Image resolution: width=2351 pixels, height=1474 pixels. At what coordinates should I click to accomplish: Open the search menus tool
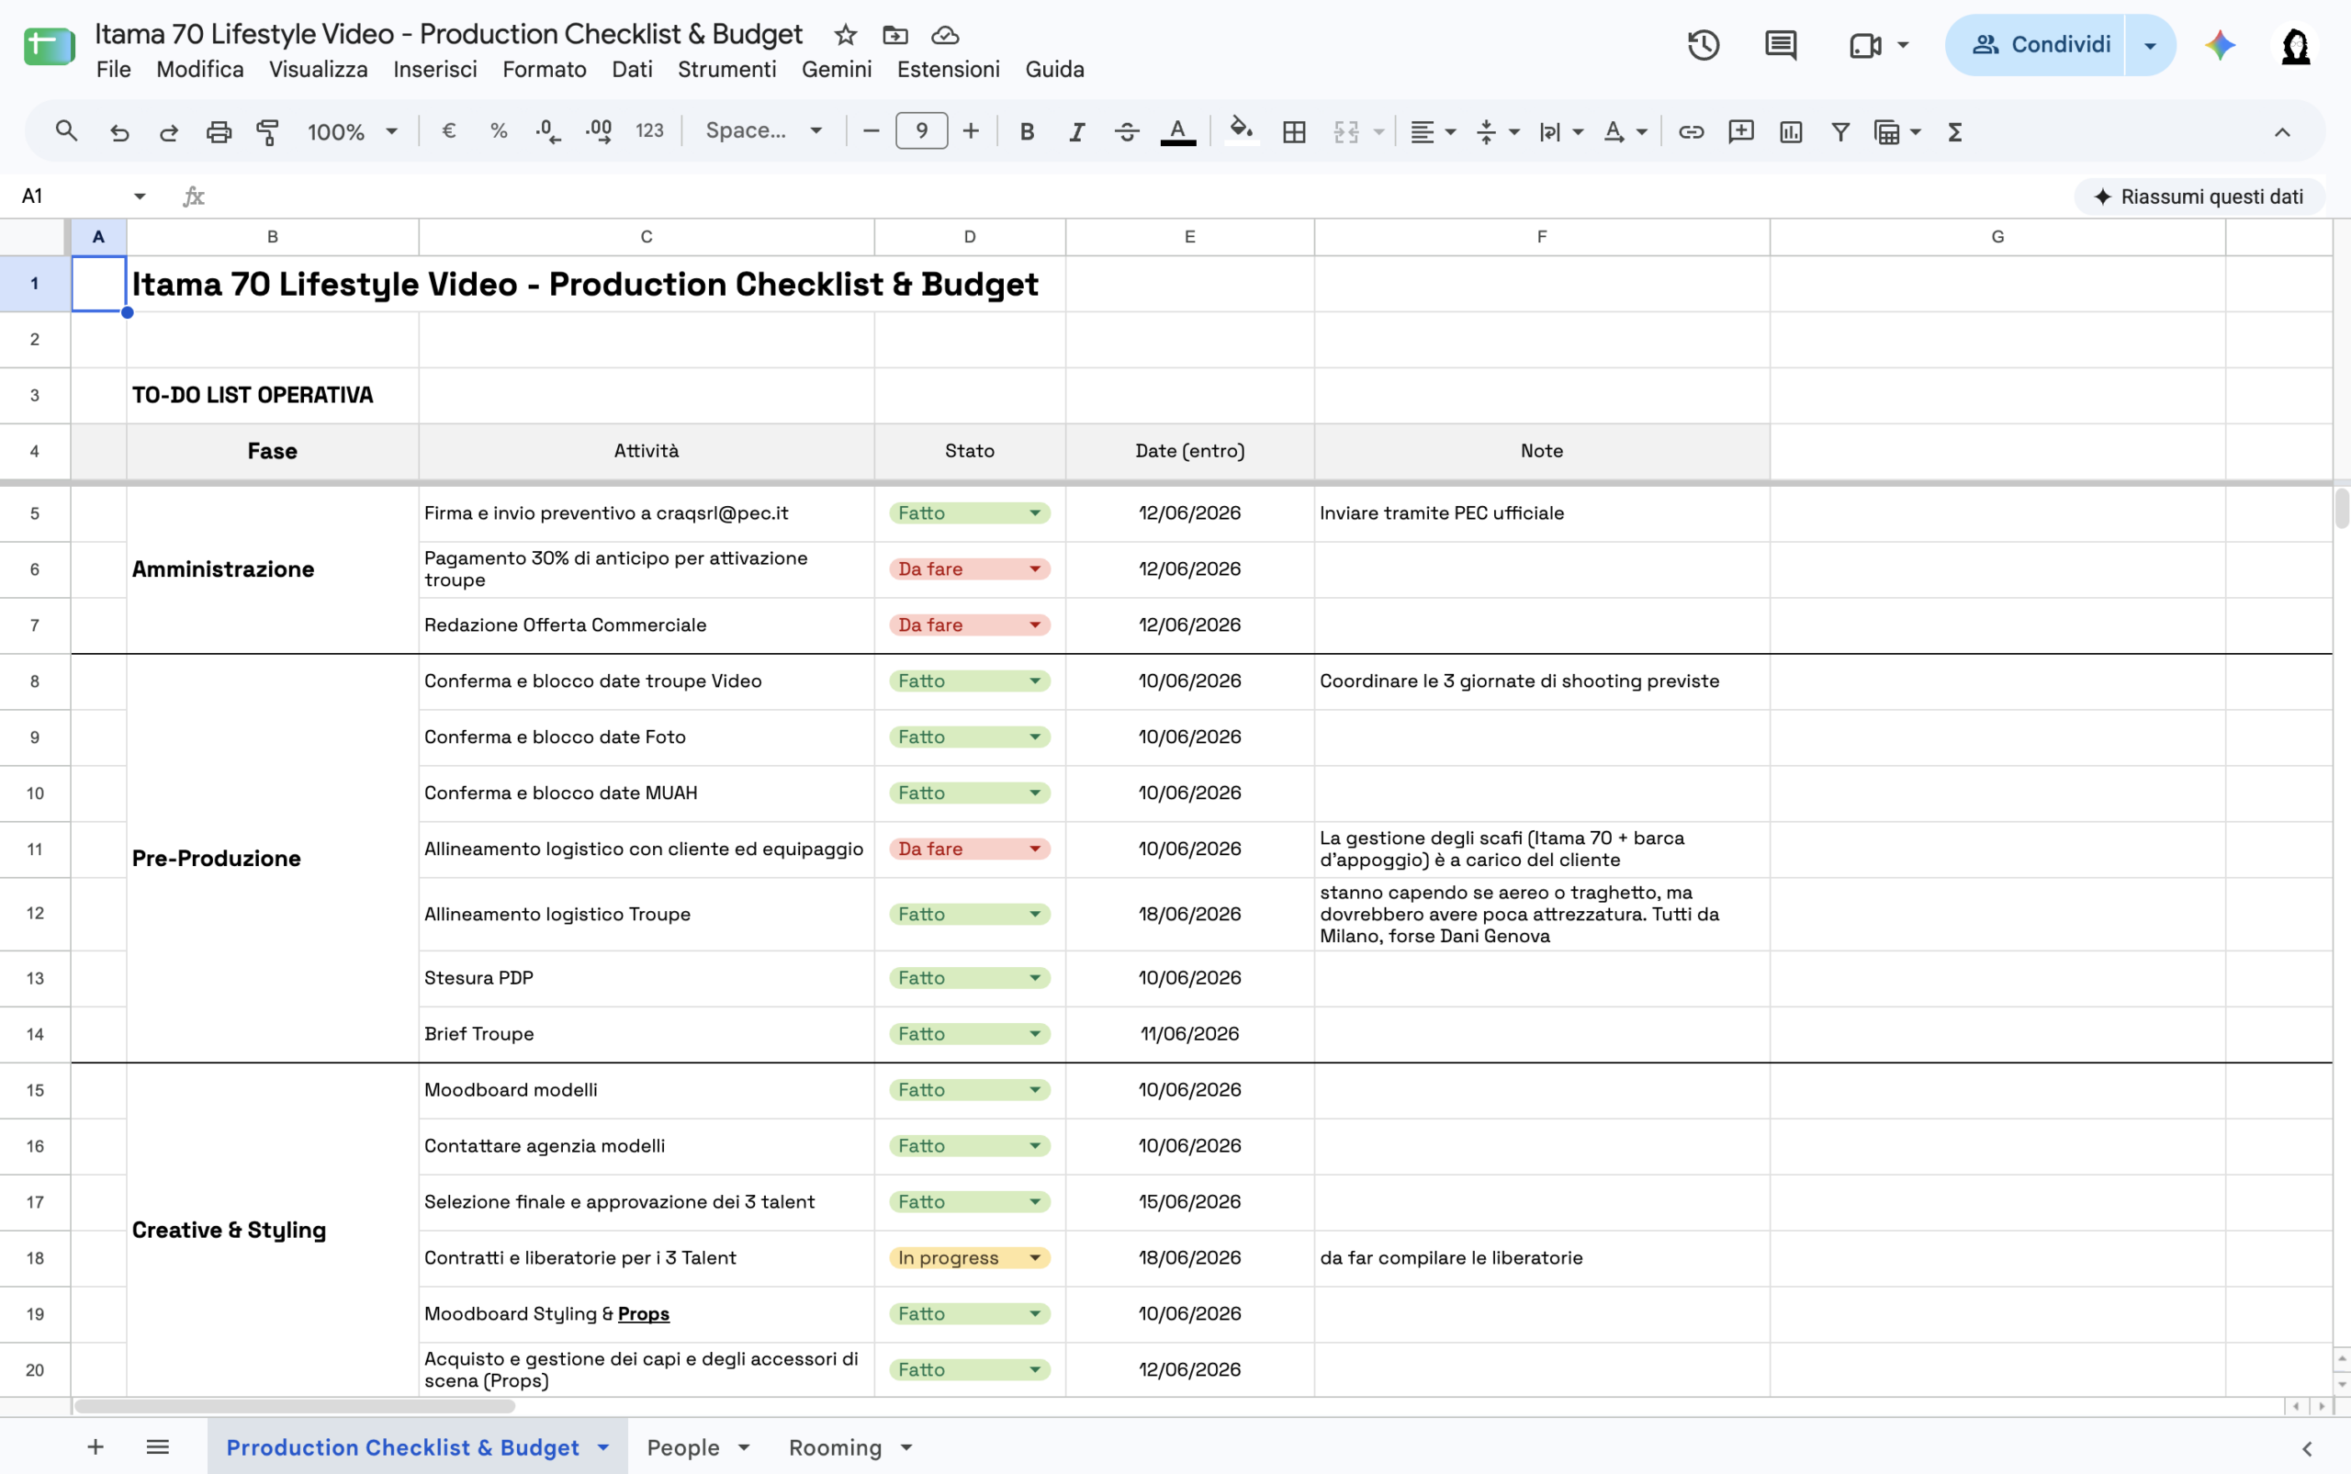(65, 130)
